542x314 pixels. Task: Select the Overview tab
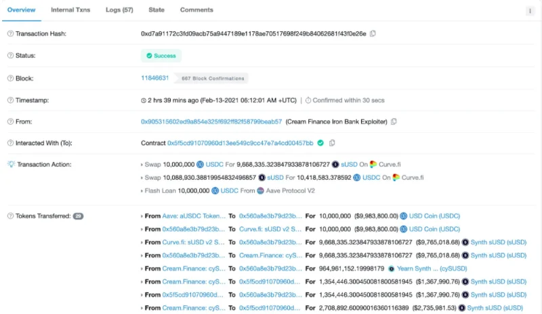pos(22,10)
